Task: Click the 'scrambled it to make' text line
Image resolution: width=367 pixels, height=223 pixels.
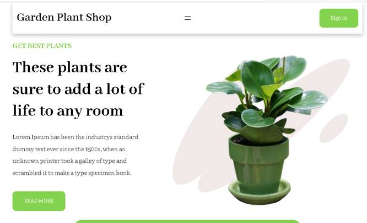Action: (41, 173)
